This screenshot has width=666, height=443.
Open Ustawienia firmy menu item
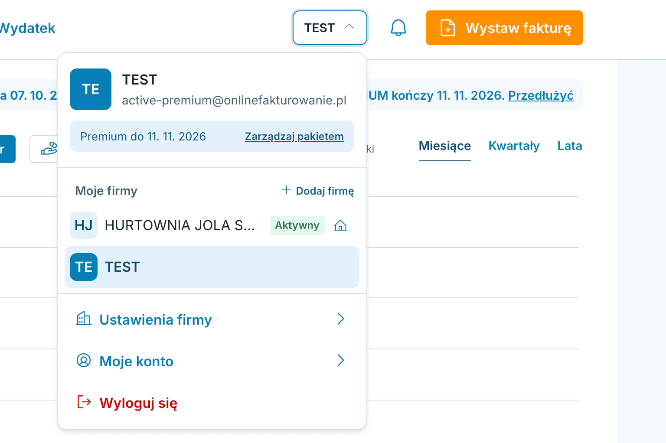point(212,319)
